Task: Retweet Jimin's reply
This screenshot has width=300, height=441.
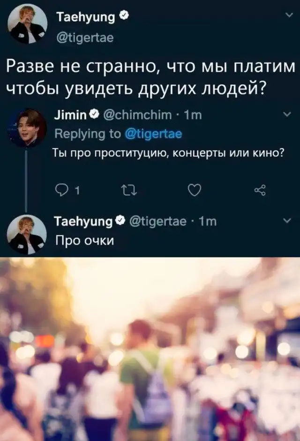Action: 127,191
